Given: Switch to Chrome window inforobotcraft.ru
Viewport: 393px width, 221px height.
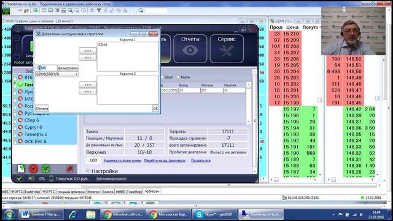Looking at the screenshot, I should point(122,214).
